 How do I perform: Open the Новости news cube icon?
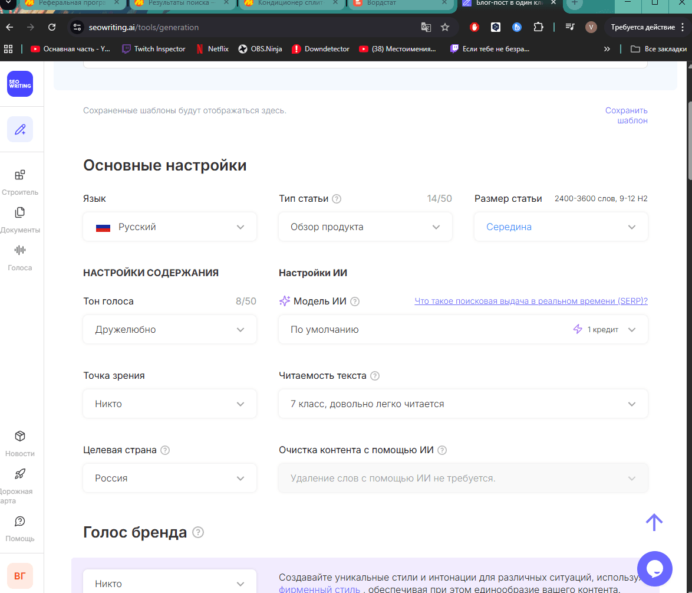tap(20, 436)
